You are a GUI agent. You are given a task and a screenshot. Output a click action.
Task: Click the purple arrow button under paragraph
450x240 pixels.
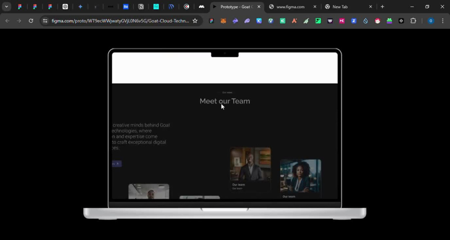pos(117,164)
